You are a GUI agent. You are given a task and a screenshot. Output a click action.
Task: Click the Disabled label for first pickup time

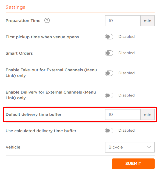click(127, 36)
